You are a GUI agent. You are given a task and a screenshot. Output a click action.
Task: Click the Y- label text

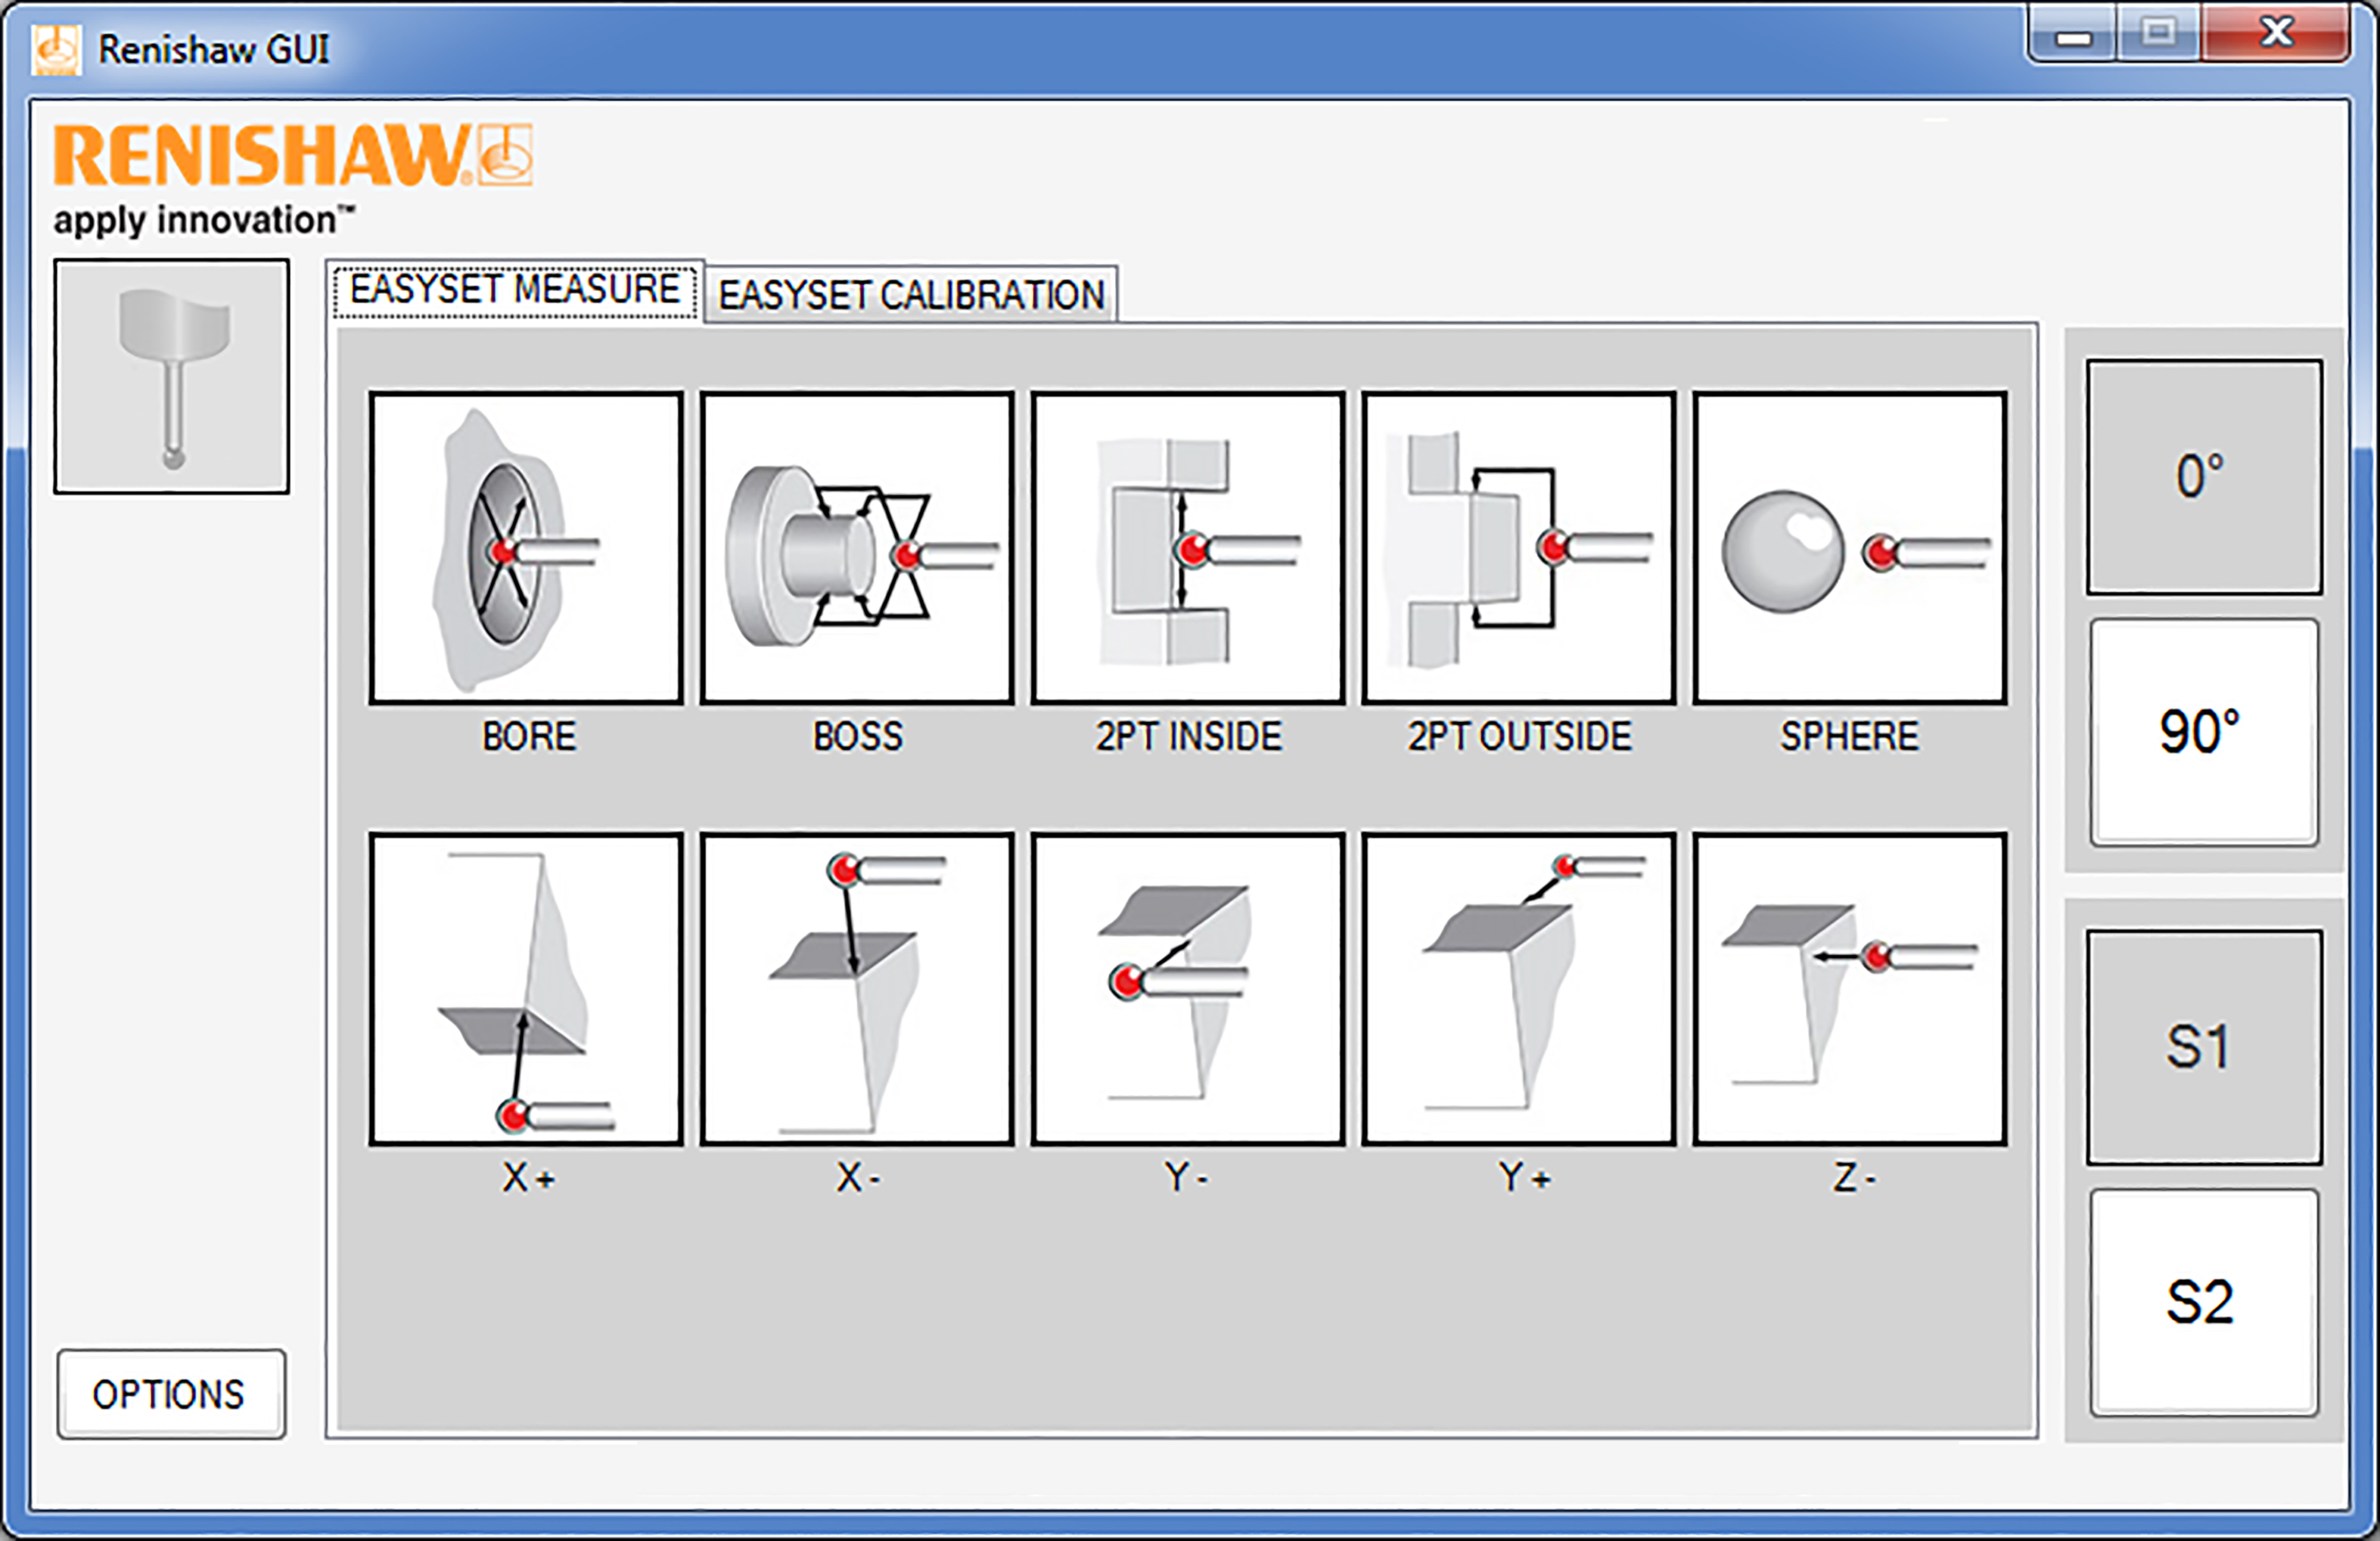pyautogui.click(x=1187, y=1177)
